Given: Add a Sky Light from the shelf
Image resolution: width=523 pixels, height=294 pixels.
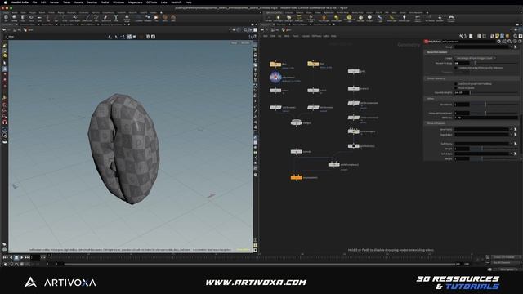Looking at the screenshot, I should [360, 18].
